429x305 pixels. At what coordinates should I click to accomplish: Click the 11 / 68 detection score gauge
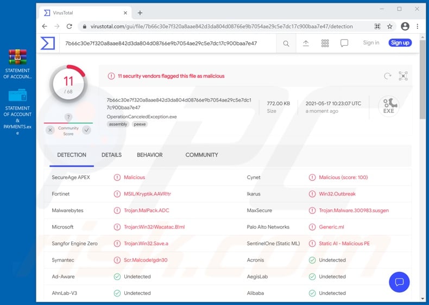tap(68, 84)
